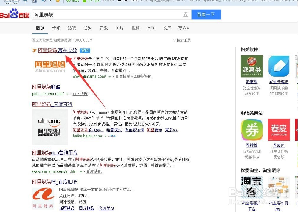Switch to the 图片 tab

(119, 28)
